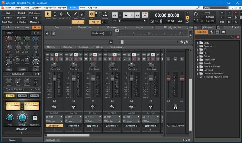Click the speaker icon on hardware output strip

tap(175, 107)
